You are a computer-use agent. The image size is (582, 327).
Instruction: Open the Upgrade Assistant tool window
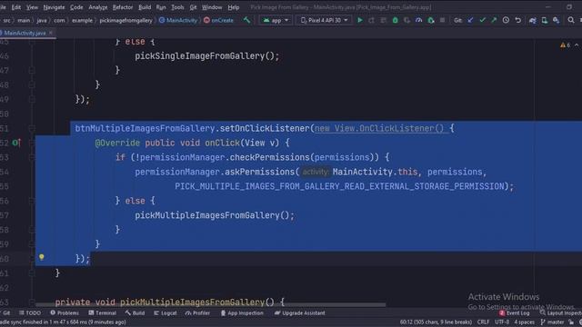pos(299,312)
